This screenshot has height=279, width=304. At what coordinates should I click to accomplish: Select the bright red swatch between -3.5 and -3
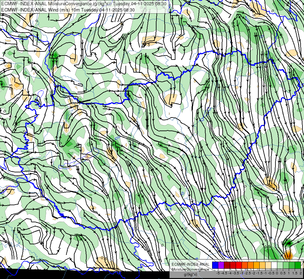239,265
